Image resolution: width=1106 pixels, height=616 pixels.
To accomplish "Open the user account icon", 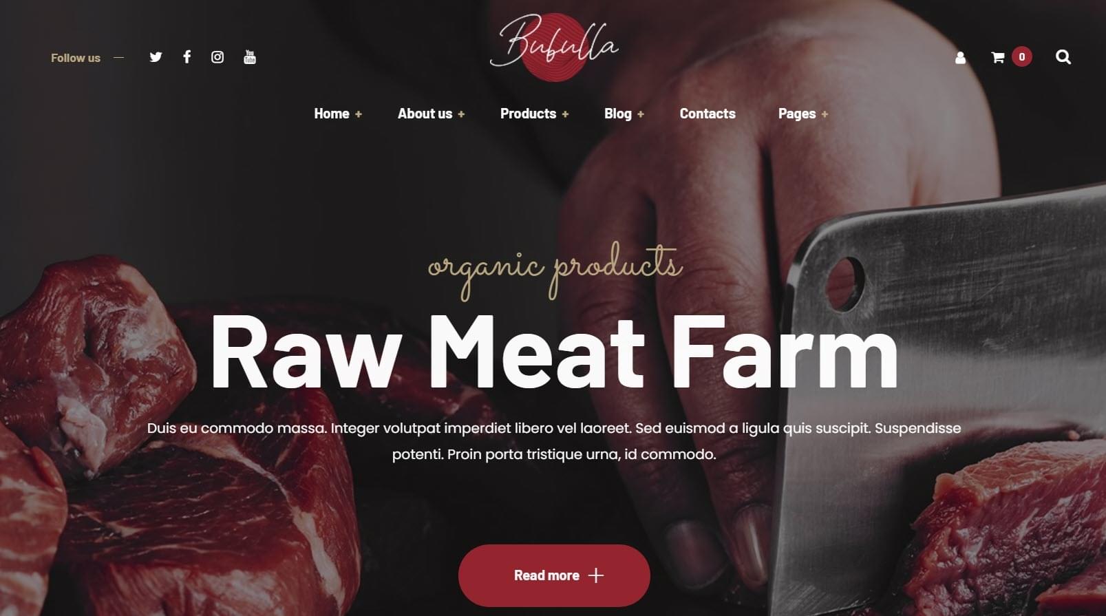I will coord(960,58).
